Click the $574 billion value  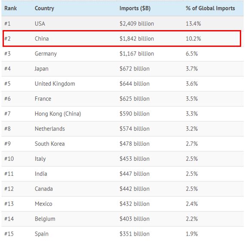tap(135, 129)
